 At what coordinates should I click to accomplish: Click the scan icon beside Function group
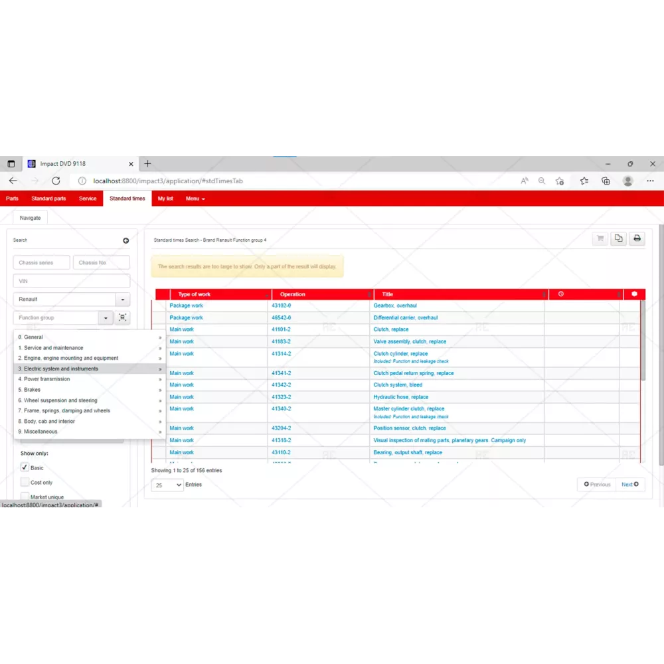122,318
